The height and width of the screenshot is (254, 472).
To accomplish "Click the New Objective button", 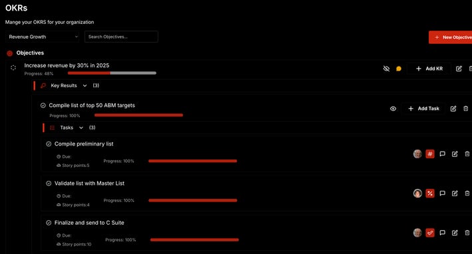I will (x=451, y=37).
